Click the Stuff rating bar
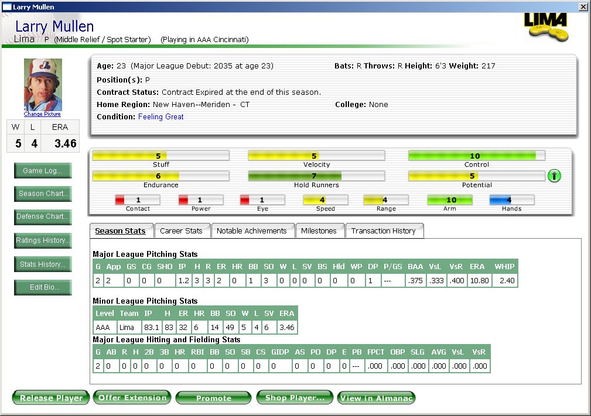The image size is (591, 416). coord(161,156)
